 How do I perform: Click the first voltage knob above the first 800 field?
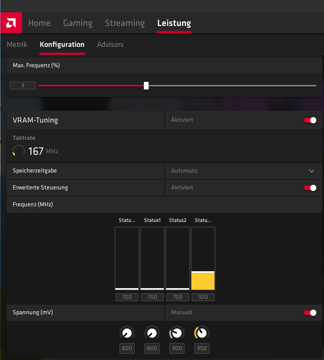coord(127,333)
